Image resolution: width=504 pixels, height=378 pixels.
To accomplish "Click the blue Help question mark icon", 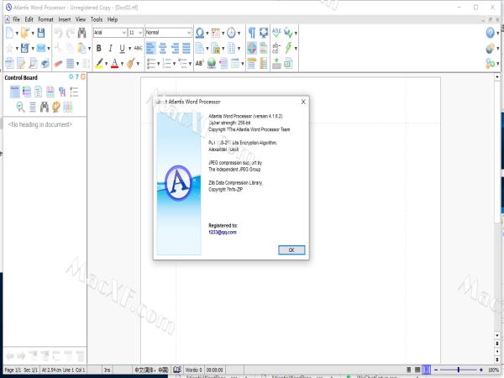I will click(490, 33).
